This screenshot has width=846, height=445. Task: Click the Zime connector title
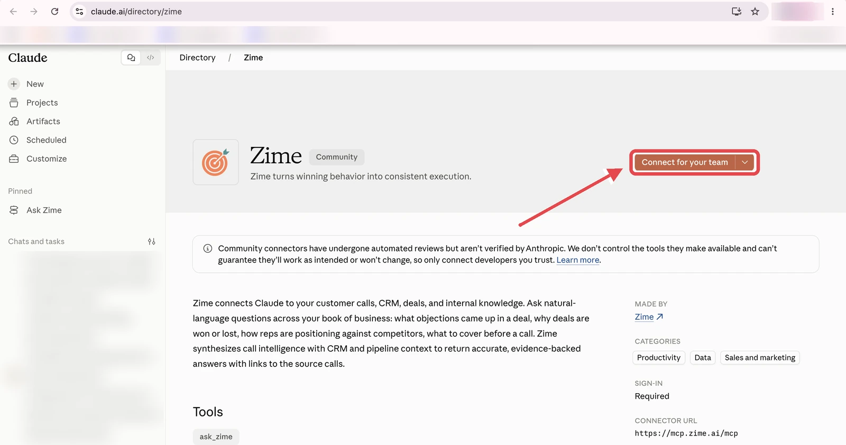tap(276, 156)
